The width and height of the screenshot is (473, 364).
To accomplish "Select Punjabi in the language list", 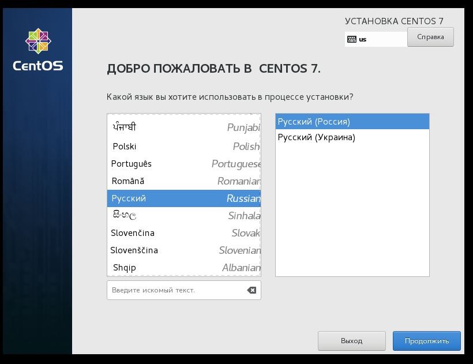I will point(184,127).
